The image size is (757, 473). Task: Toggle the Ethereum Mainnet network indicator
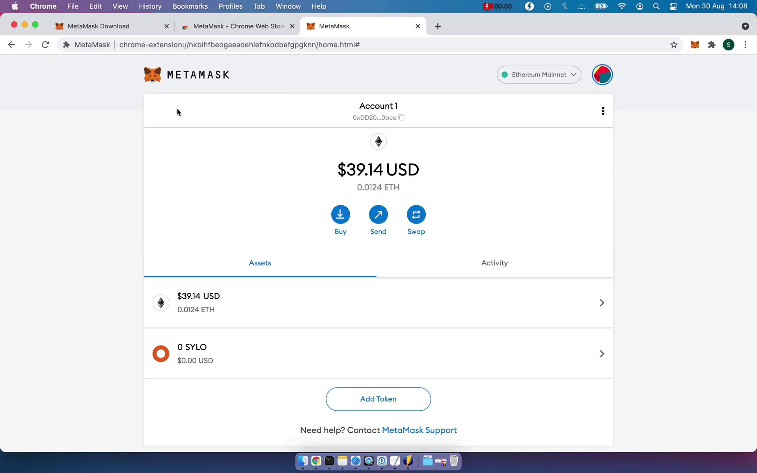539,74
